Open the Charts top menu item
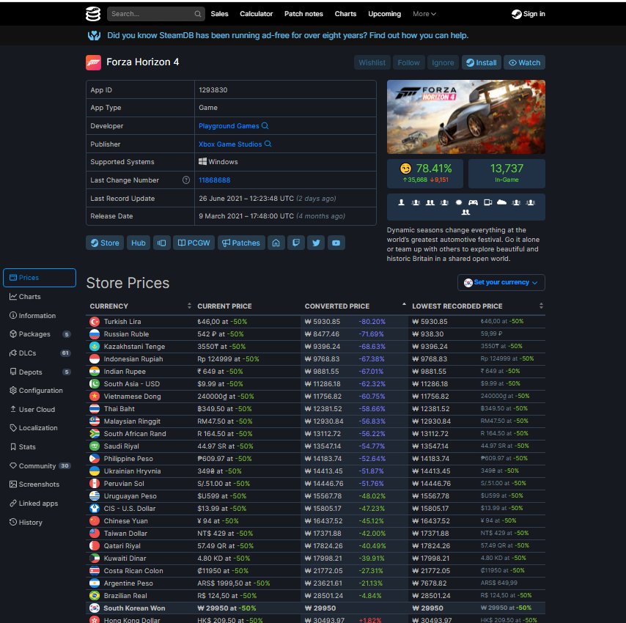626x623 pixels. [x=345, y=14]
